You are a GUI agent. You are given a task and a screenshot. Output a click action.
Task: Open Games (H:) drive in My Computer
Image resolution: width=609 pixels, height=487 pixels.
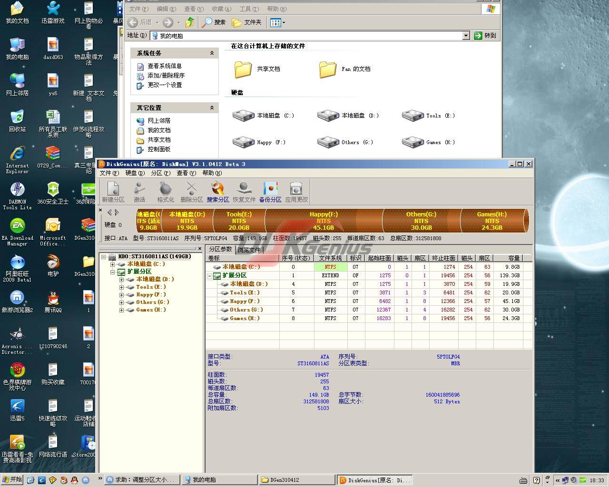428,142
